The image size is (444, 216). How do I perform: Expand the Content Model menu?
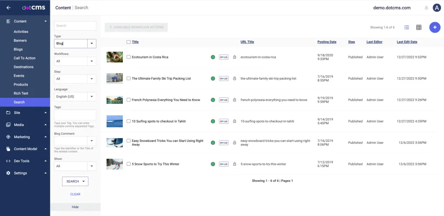[x=26, y=149]
